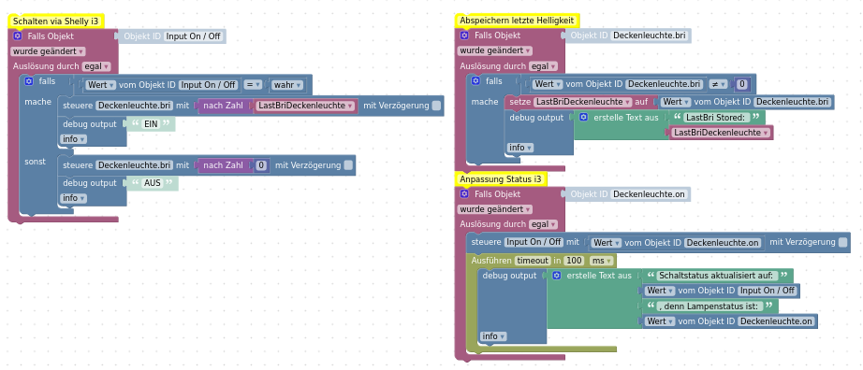
Task: Toggle delay checkbox on 'nach Zahl 0' block
Action: (x=348, y=165)
